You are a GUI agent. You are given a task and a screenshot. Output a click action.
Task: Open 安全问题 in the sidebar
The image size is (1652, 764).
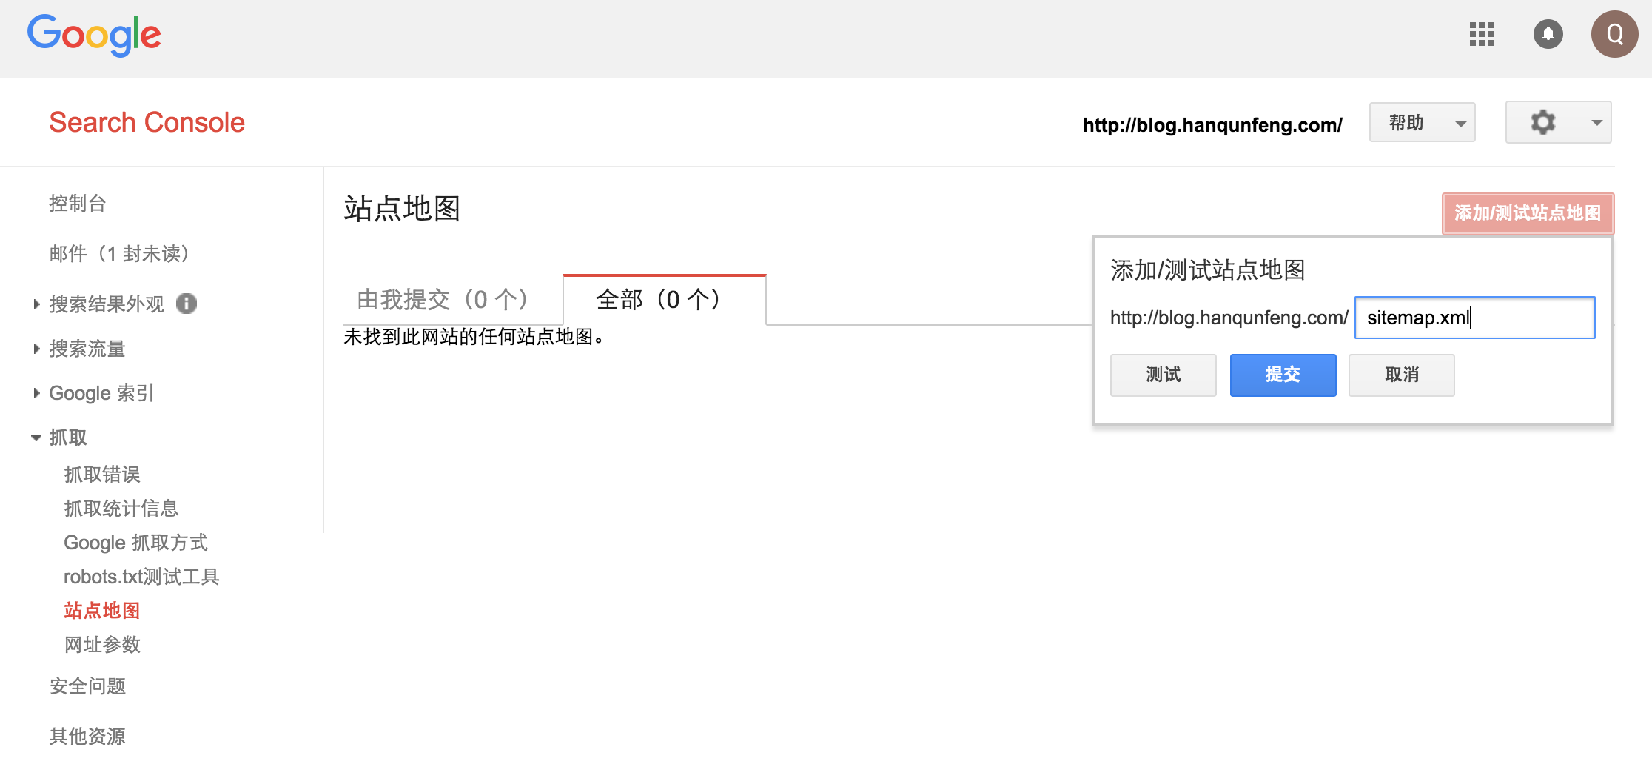click(x=87, y=686)
